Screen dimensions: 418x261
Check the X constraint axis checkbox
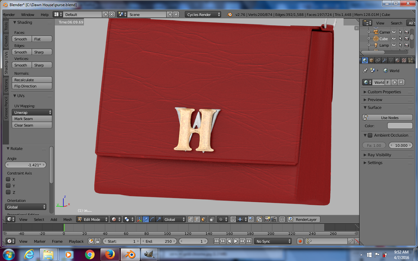(8, 179)
